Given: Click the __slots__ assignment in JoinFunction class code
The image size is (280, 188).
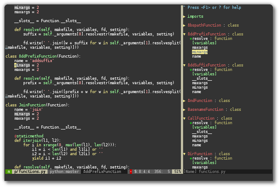Looking at the screenshot, I should (x=48, y=127).
